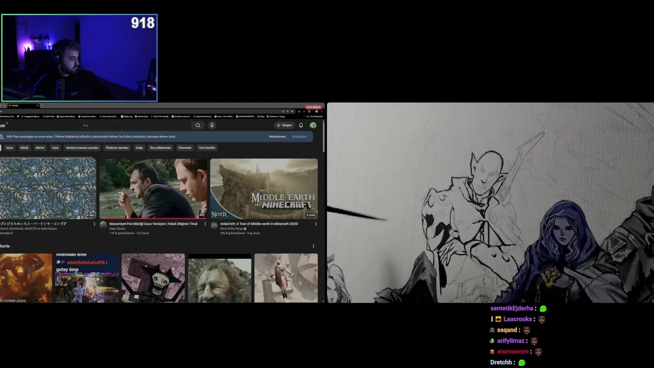Open options menu for the Mix card
The width and height of the screenshot is (654, 368).
coord(94,224)
